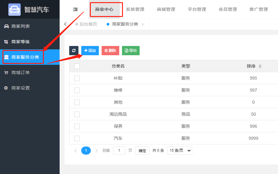Screen dimensions: 278x174
Task: Click the 维修 category name cell
Action: (118, 90)
